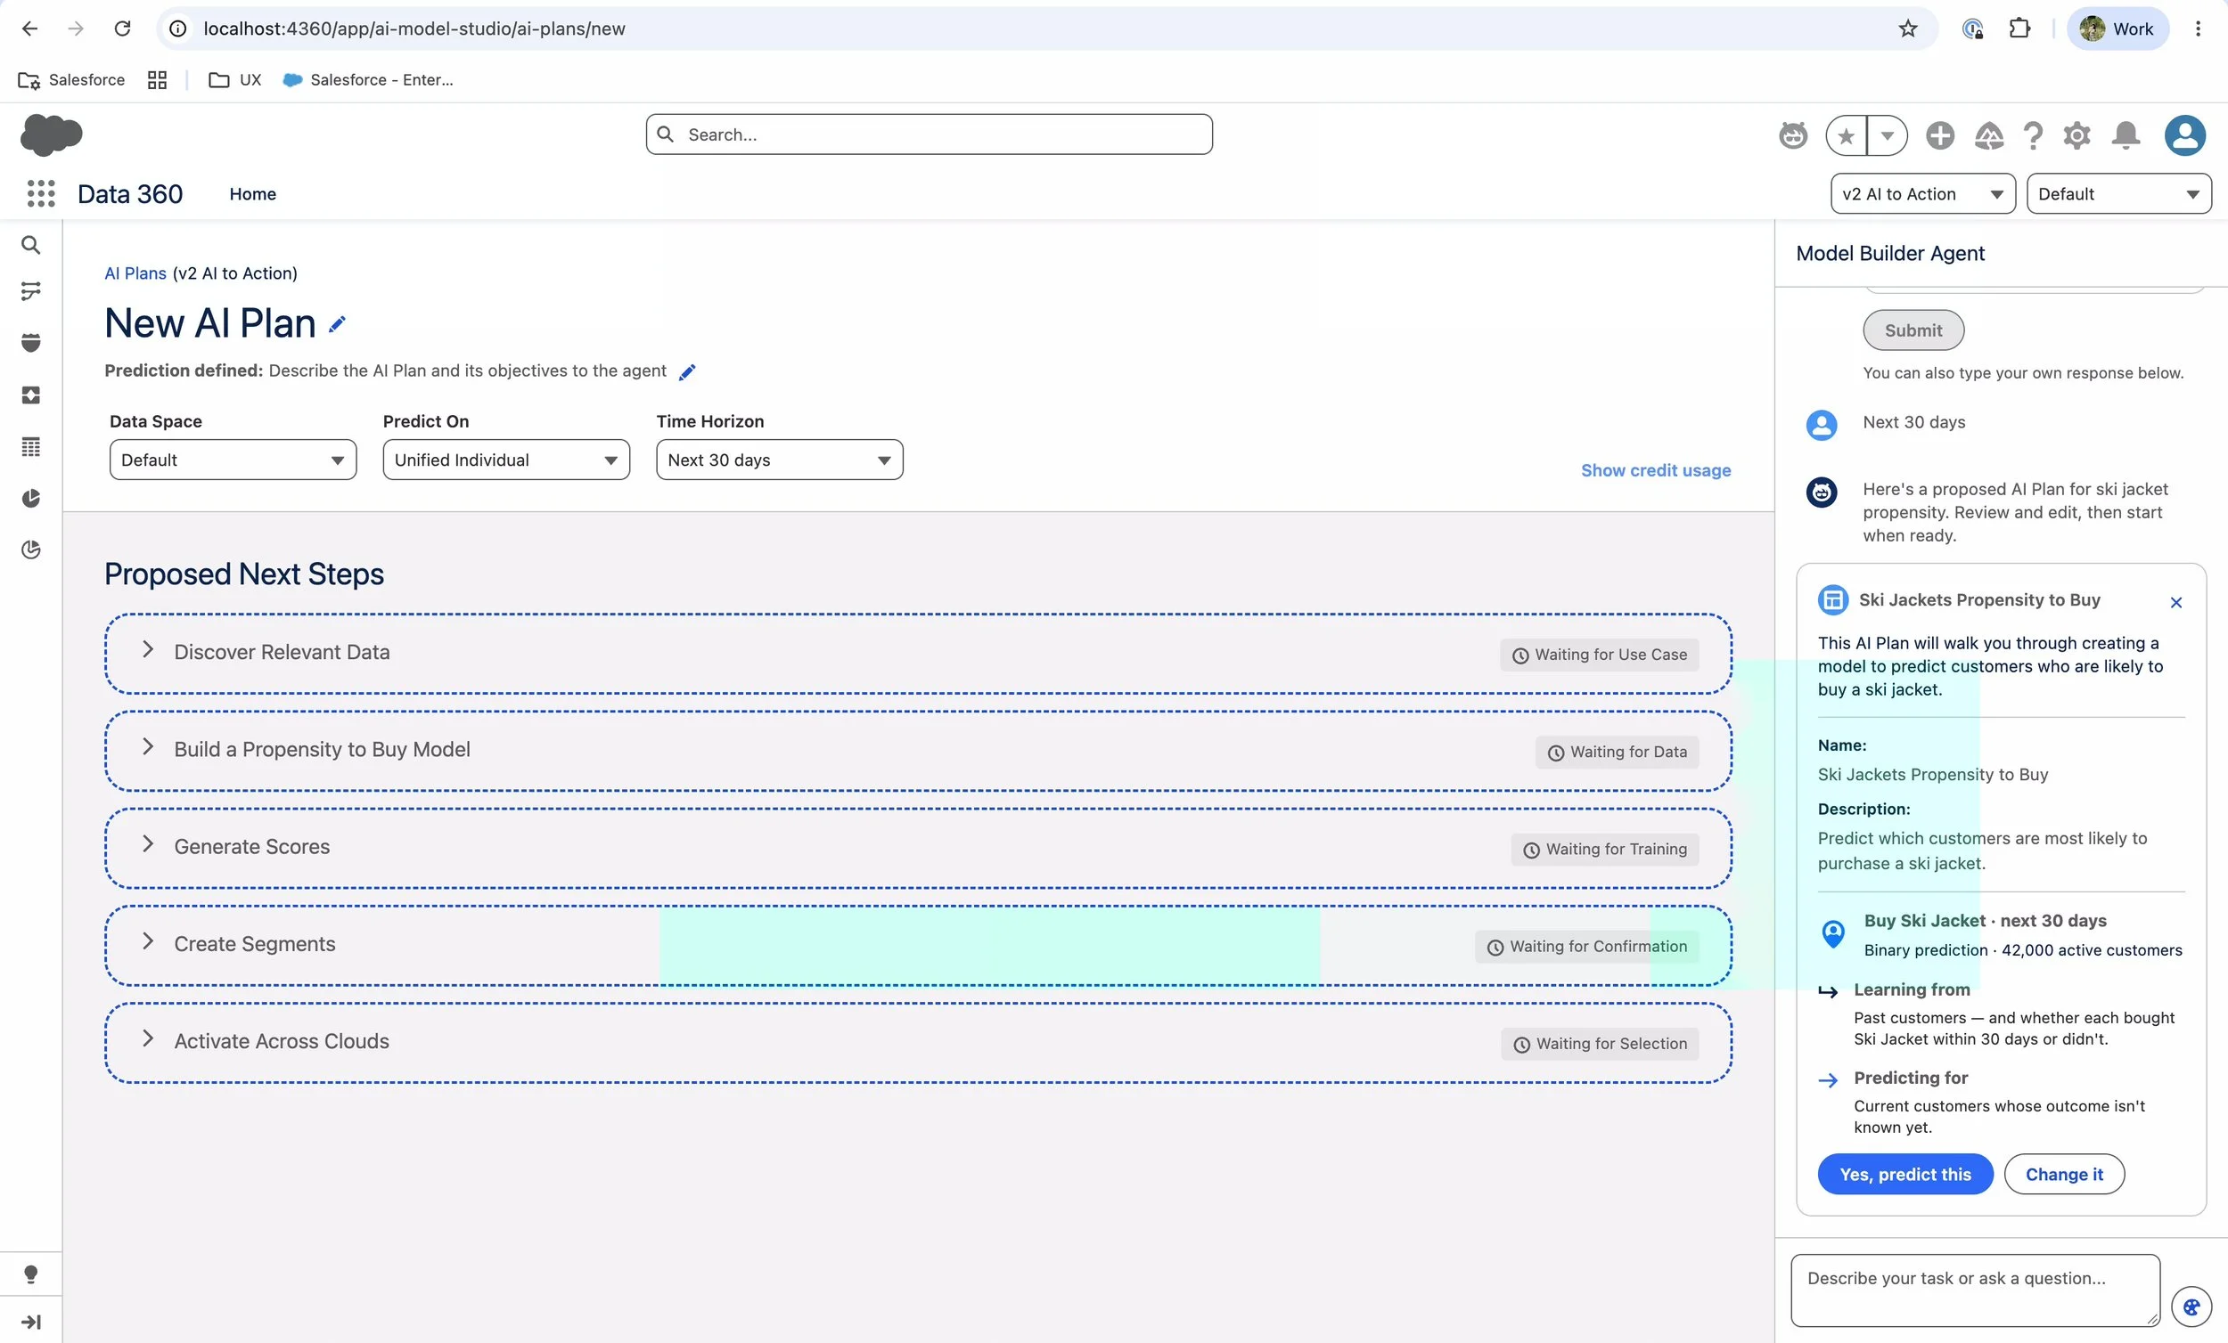Open the user profile avatar
Viewport: 2228px width, 1343px height.
point(2184,135)
